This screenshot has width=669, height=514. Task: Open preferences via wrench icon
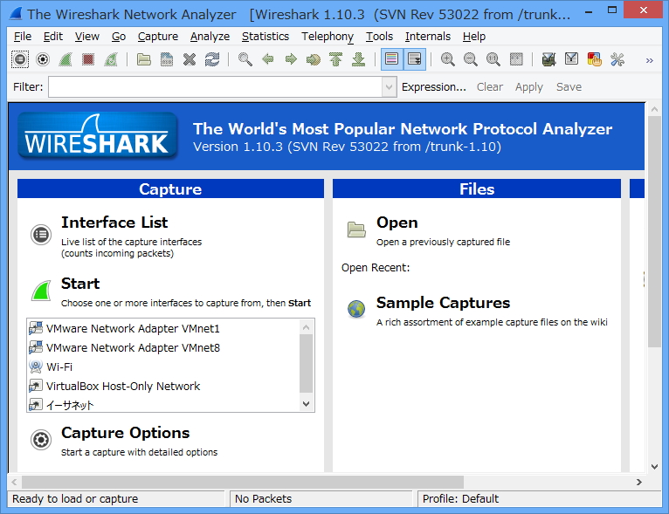pyautogui.click(x=617, y=59)
